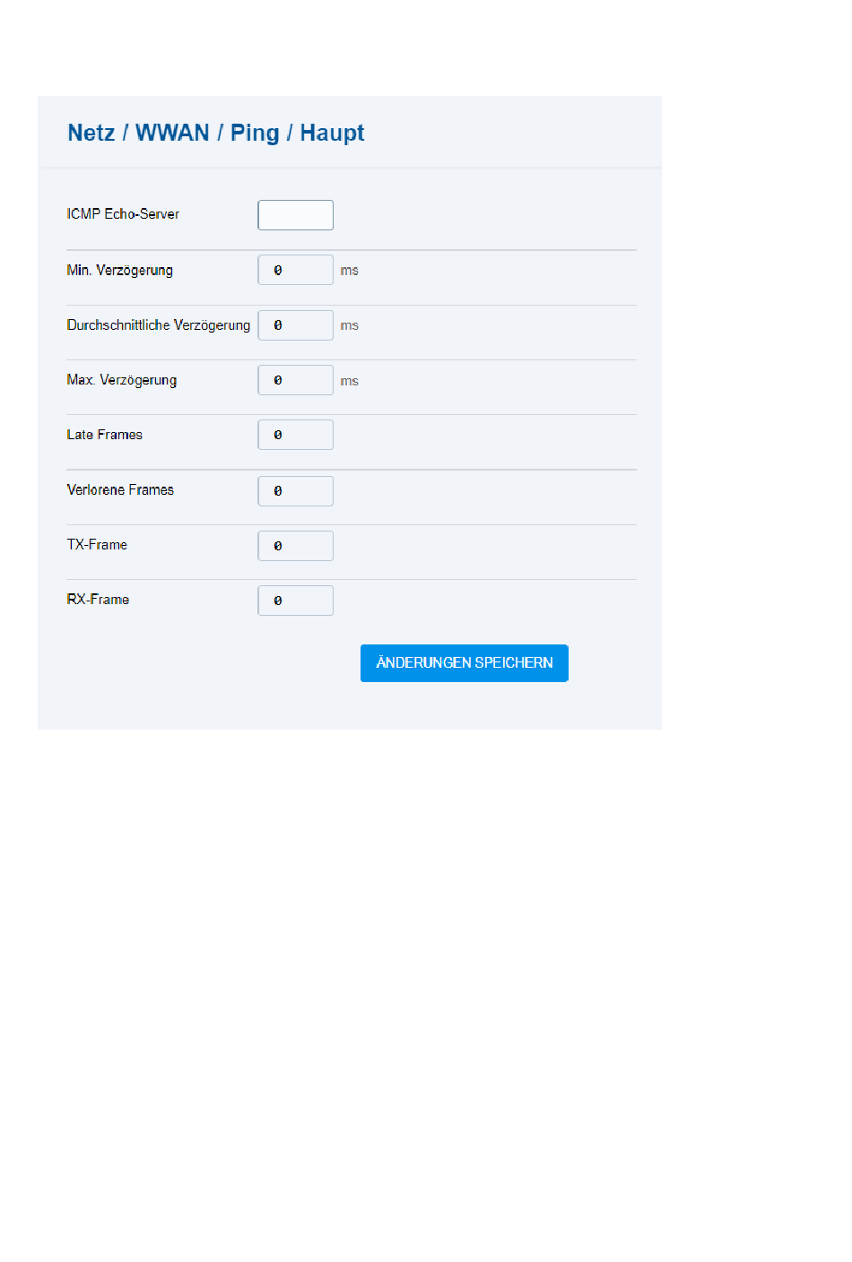Click the Durchschnittliche Verzögerung label text
The width and height of the screenshot is (852, 1262).
tap(159, 325)
